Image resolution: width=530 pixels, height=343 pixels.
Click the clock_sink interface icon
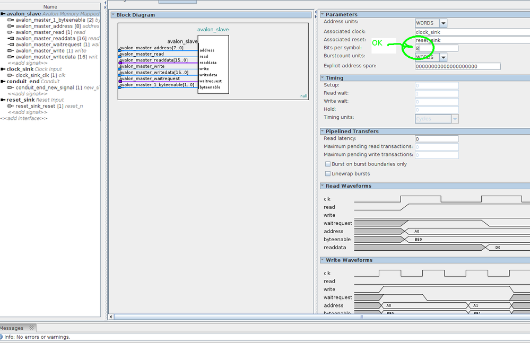[x=3, y=69]
